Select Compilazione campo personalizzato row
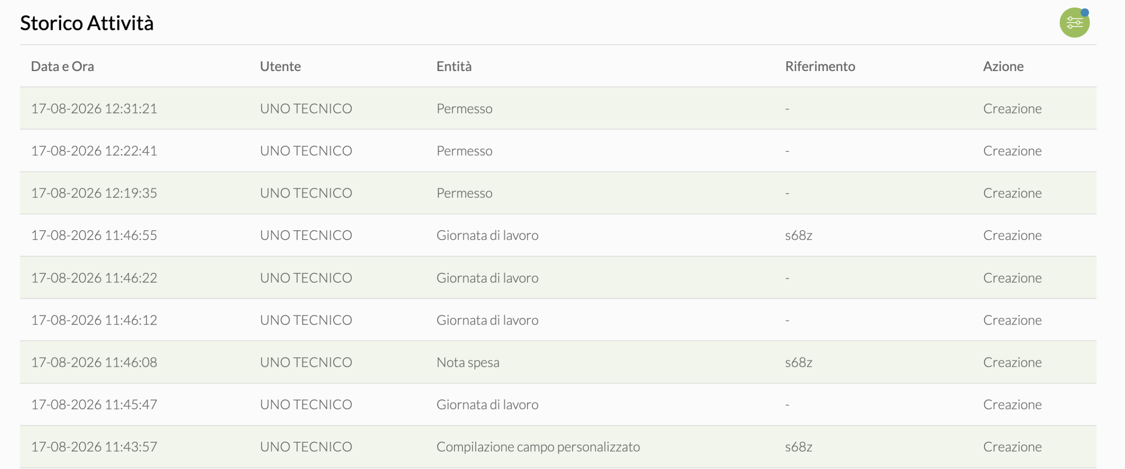The width and height of the screenshot is (1125, 469). 558,447
